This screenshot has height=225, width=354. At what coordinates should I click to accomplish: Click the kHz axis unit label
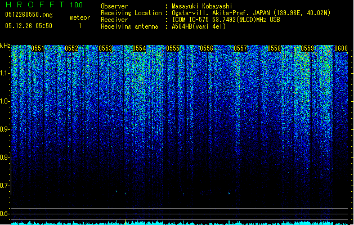coord(5,46)
